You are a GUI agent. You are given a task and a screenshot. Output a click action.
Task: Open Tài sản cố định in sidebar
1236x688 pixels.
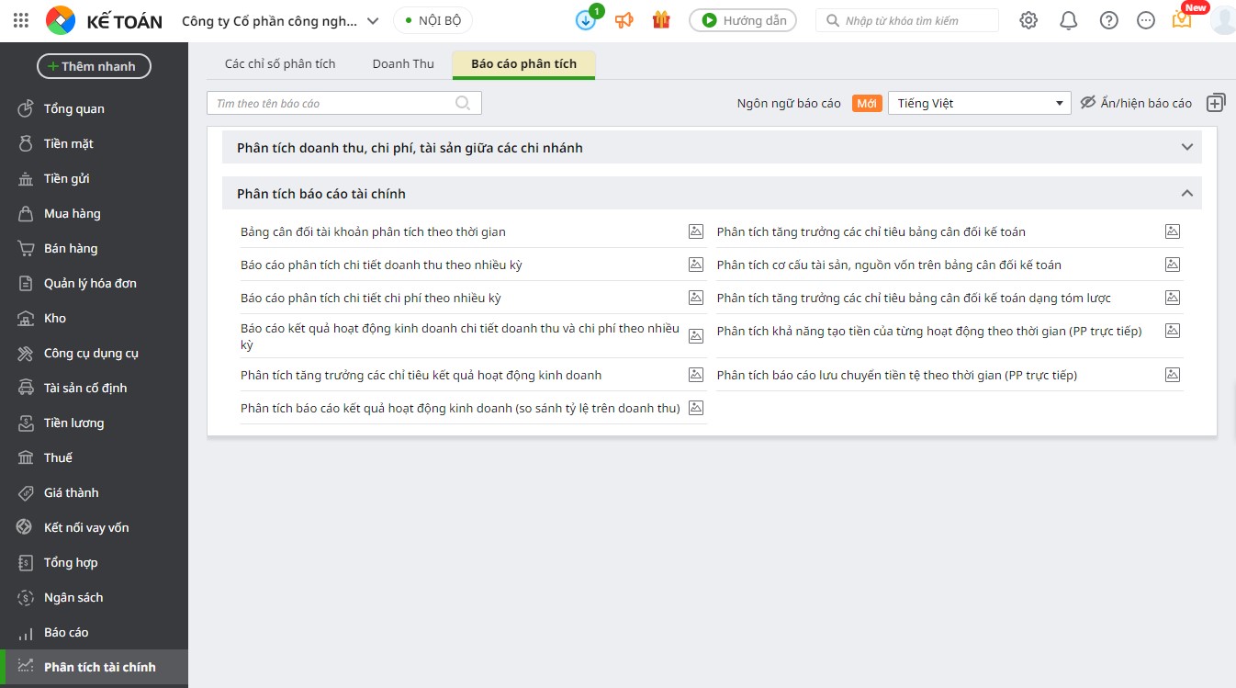coord(94,389)
